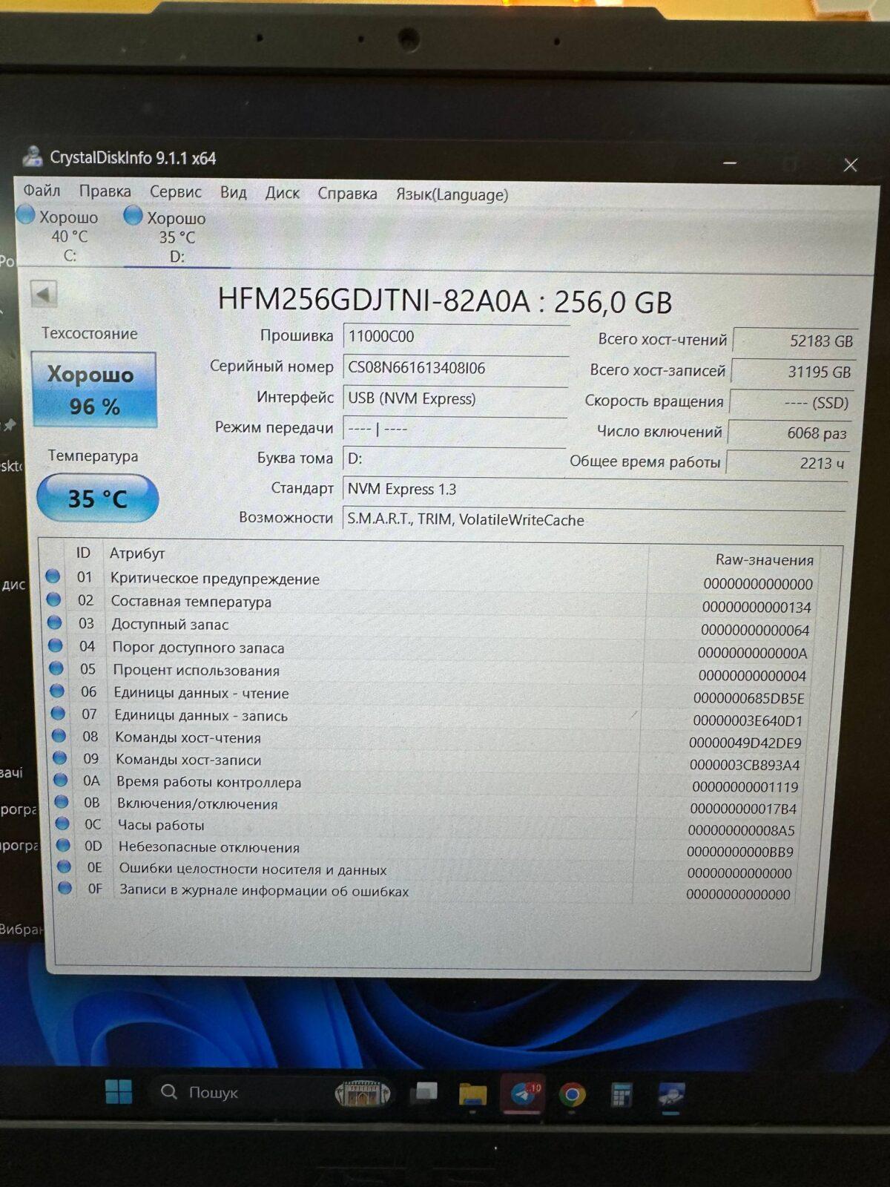Click the Интерфейс field USB (NVM Express)

455,398
